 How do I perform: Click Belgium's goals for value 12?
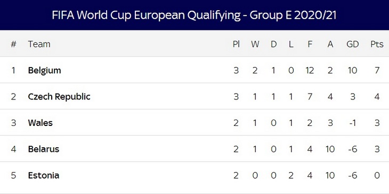tap(310, 71)
